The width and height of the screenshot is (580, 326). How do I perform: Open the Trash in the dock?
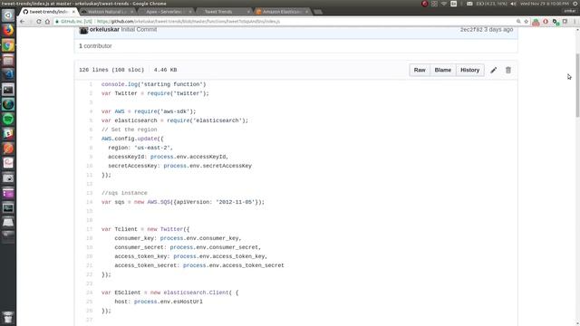point(8,318)
